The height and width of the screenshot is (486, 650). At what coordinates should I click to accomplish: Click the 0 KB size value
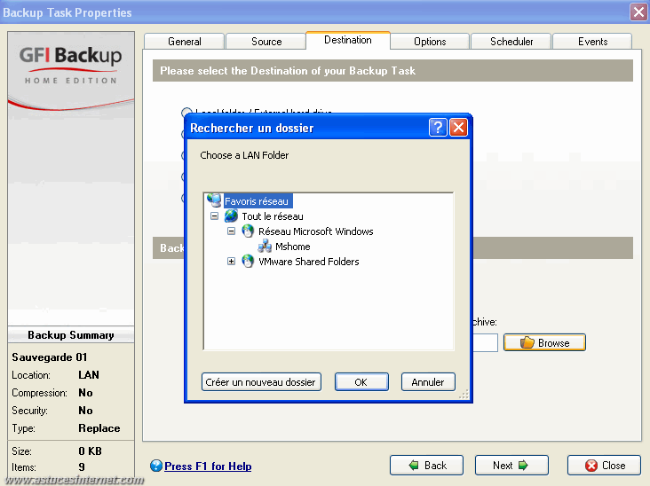(x=90, y=451)
